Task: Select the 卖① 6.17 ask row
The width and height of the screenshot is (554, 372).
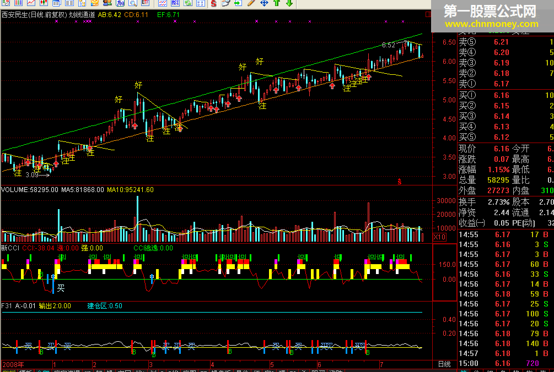Action: [x=506, y=84]
